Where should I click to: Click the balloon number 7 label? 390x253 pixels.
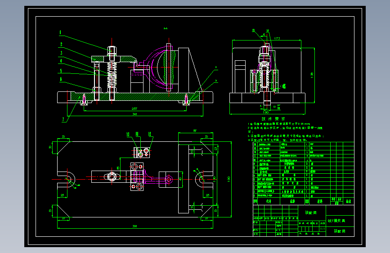[63, 120]
